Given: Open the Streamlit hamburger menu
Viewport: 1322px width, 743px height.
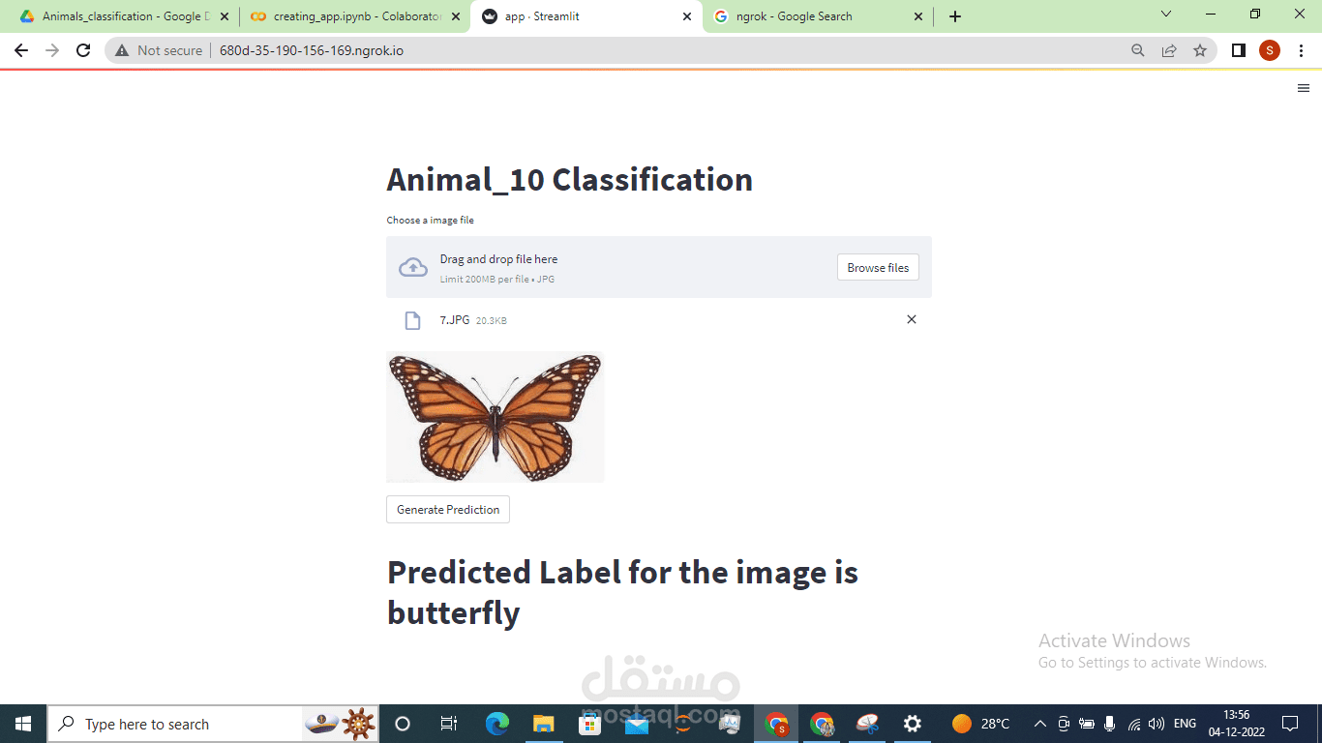Looking at the screenshot, I should 1303,88.
